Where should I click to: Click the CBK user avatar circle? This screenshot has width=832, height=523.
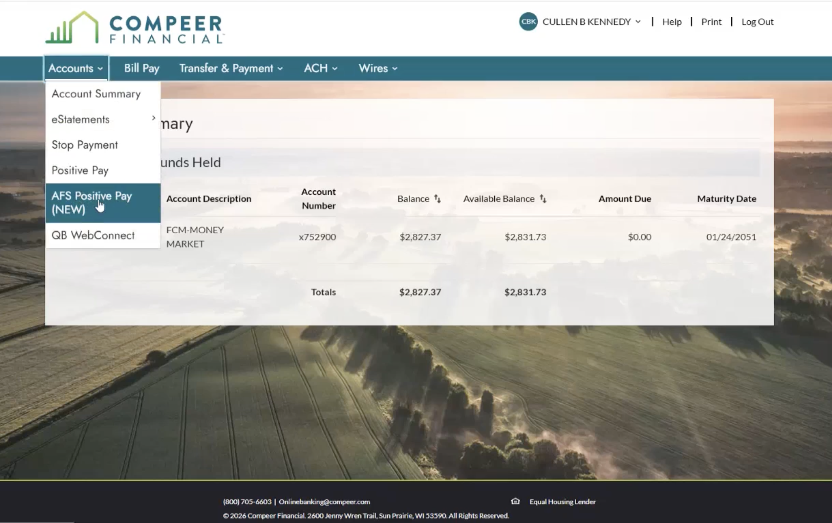528,22
